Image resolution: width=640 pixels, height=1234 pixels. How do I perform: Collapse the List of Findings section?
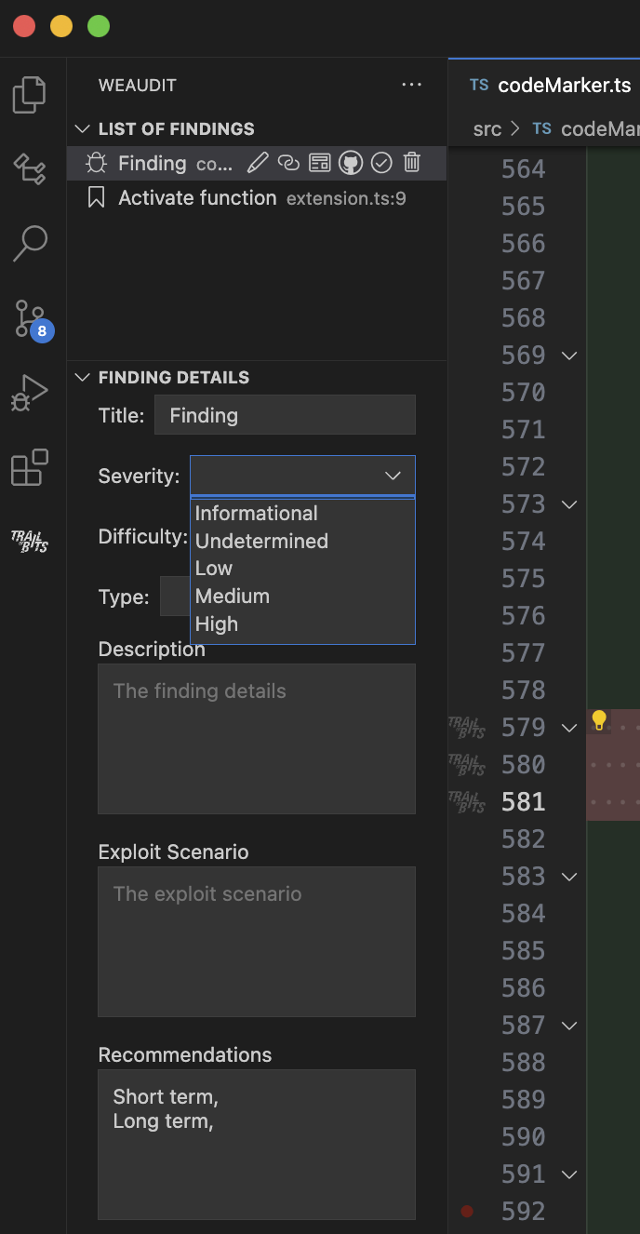click(82, 128)
